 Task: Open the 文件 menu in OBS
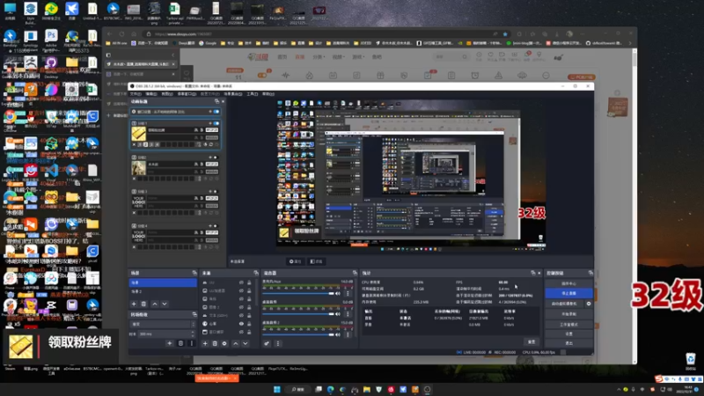136,94
